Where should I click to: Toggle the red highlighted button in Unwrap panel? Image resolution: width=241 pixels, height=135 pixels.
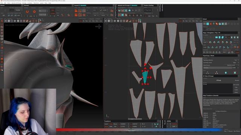(53, 10)
